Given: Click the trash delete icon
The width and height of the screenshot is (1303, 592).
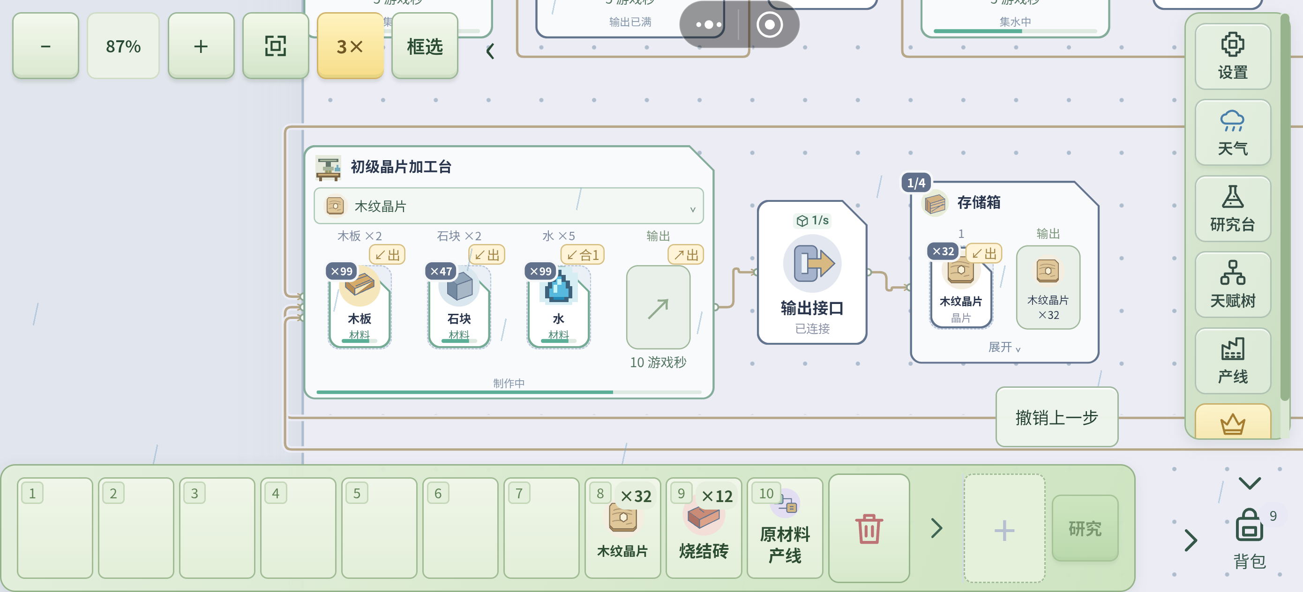Looking at the screenshot, I should pyautogui.click(x=869, y=529).
